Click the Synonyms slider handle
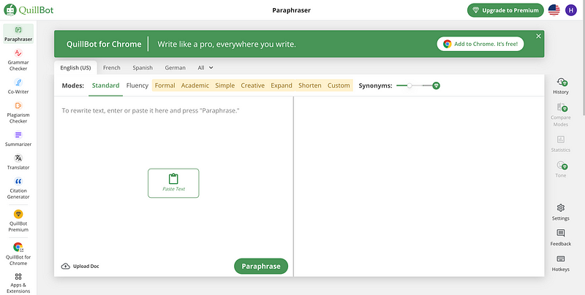The width and height of the screenshot is (585, 295). [409, 85]
